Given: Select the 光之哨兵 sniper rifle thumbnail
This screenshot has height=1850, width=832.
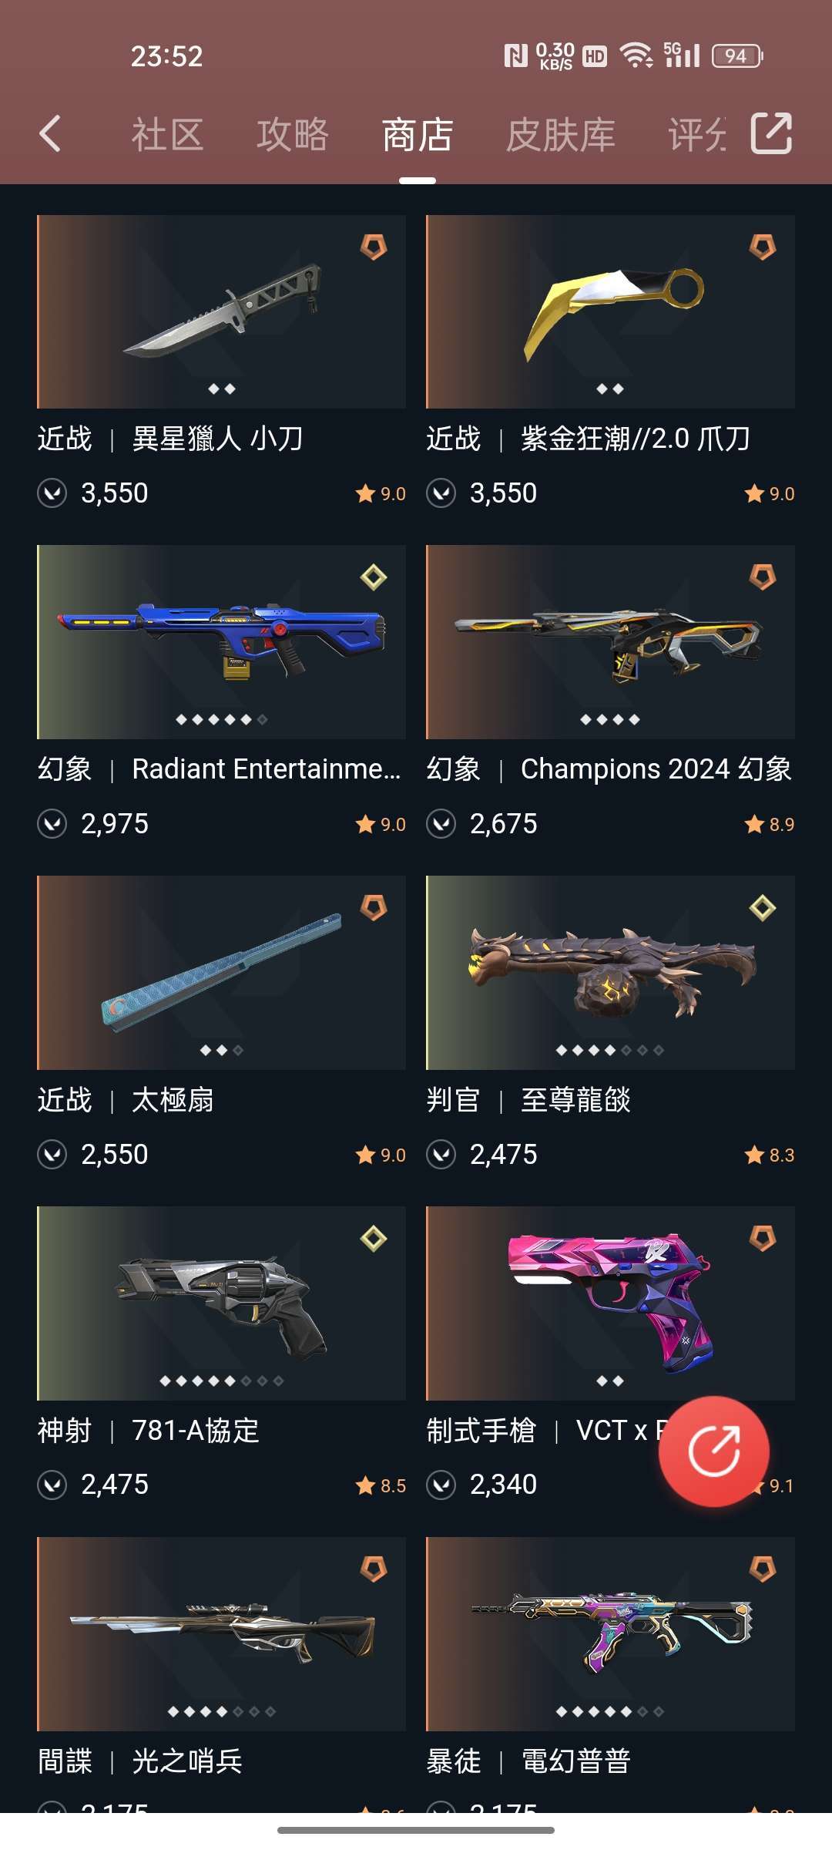Looking at the screenshot, I should point(221,1634).
